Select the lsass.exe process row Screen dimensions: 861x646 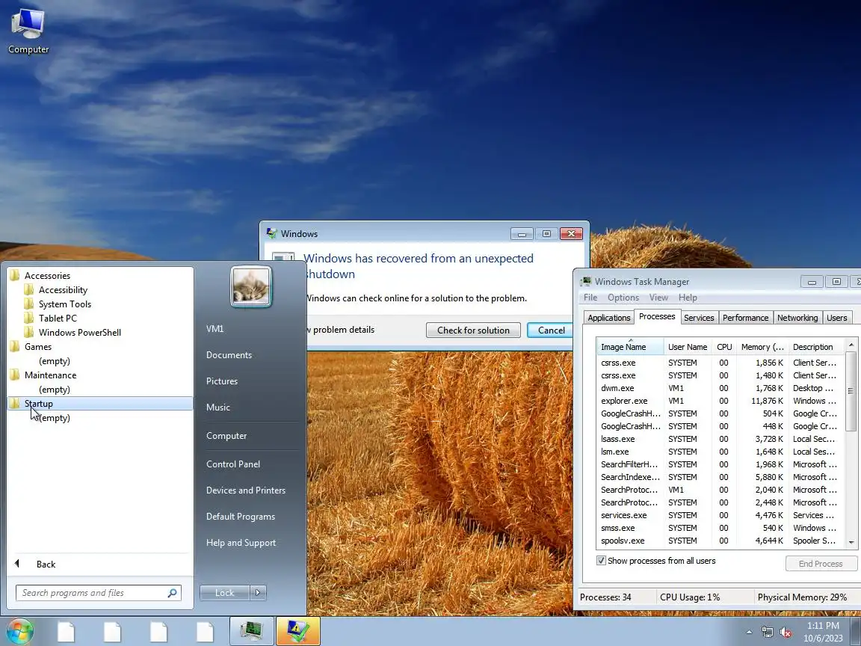tap(720, 439)
